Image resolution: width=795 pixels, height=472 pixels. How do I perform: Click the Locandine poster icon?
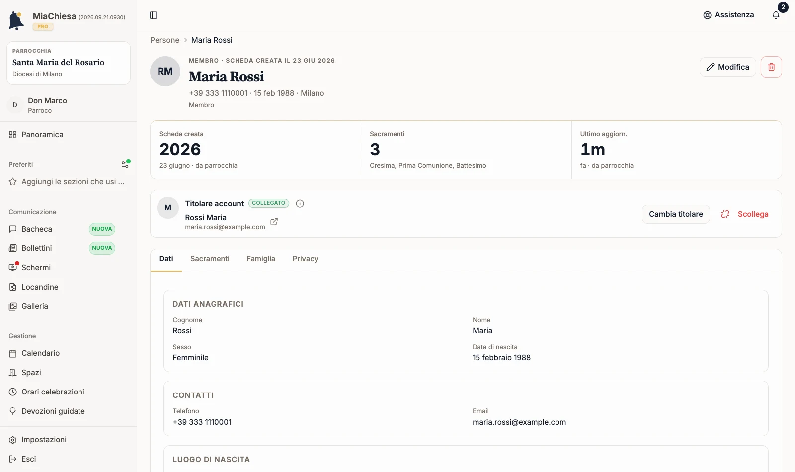(x=13, y=287)
